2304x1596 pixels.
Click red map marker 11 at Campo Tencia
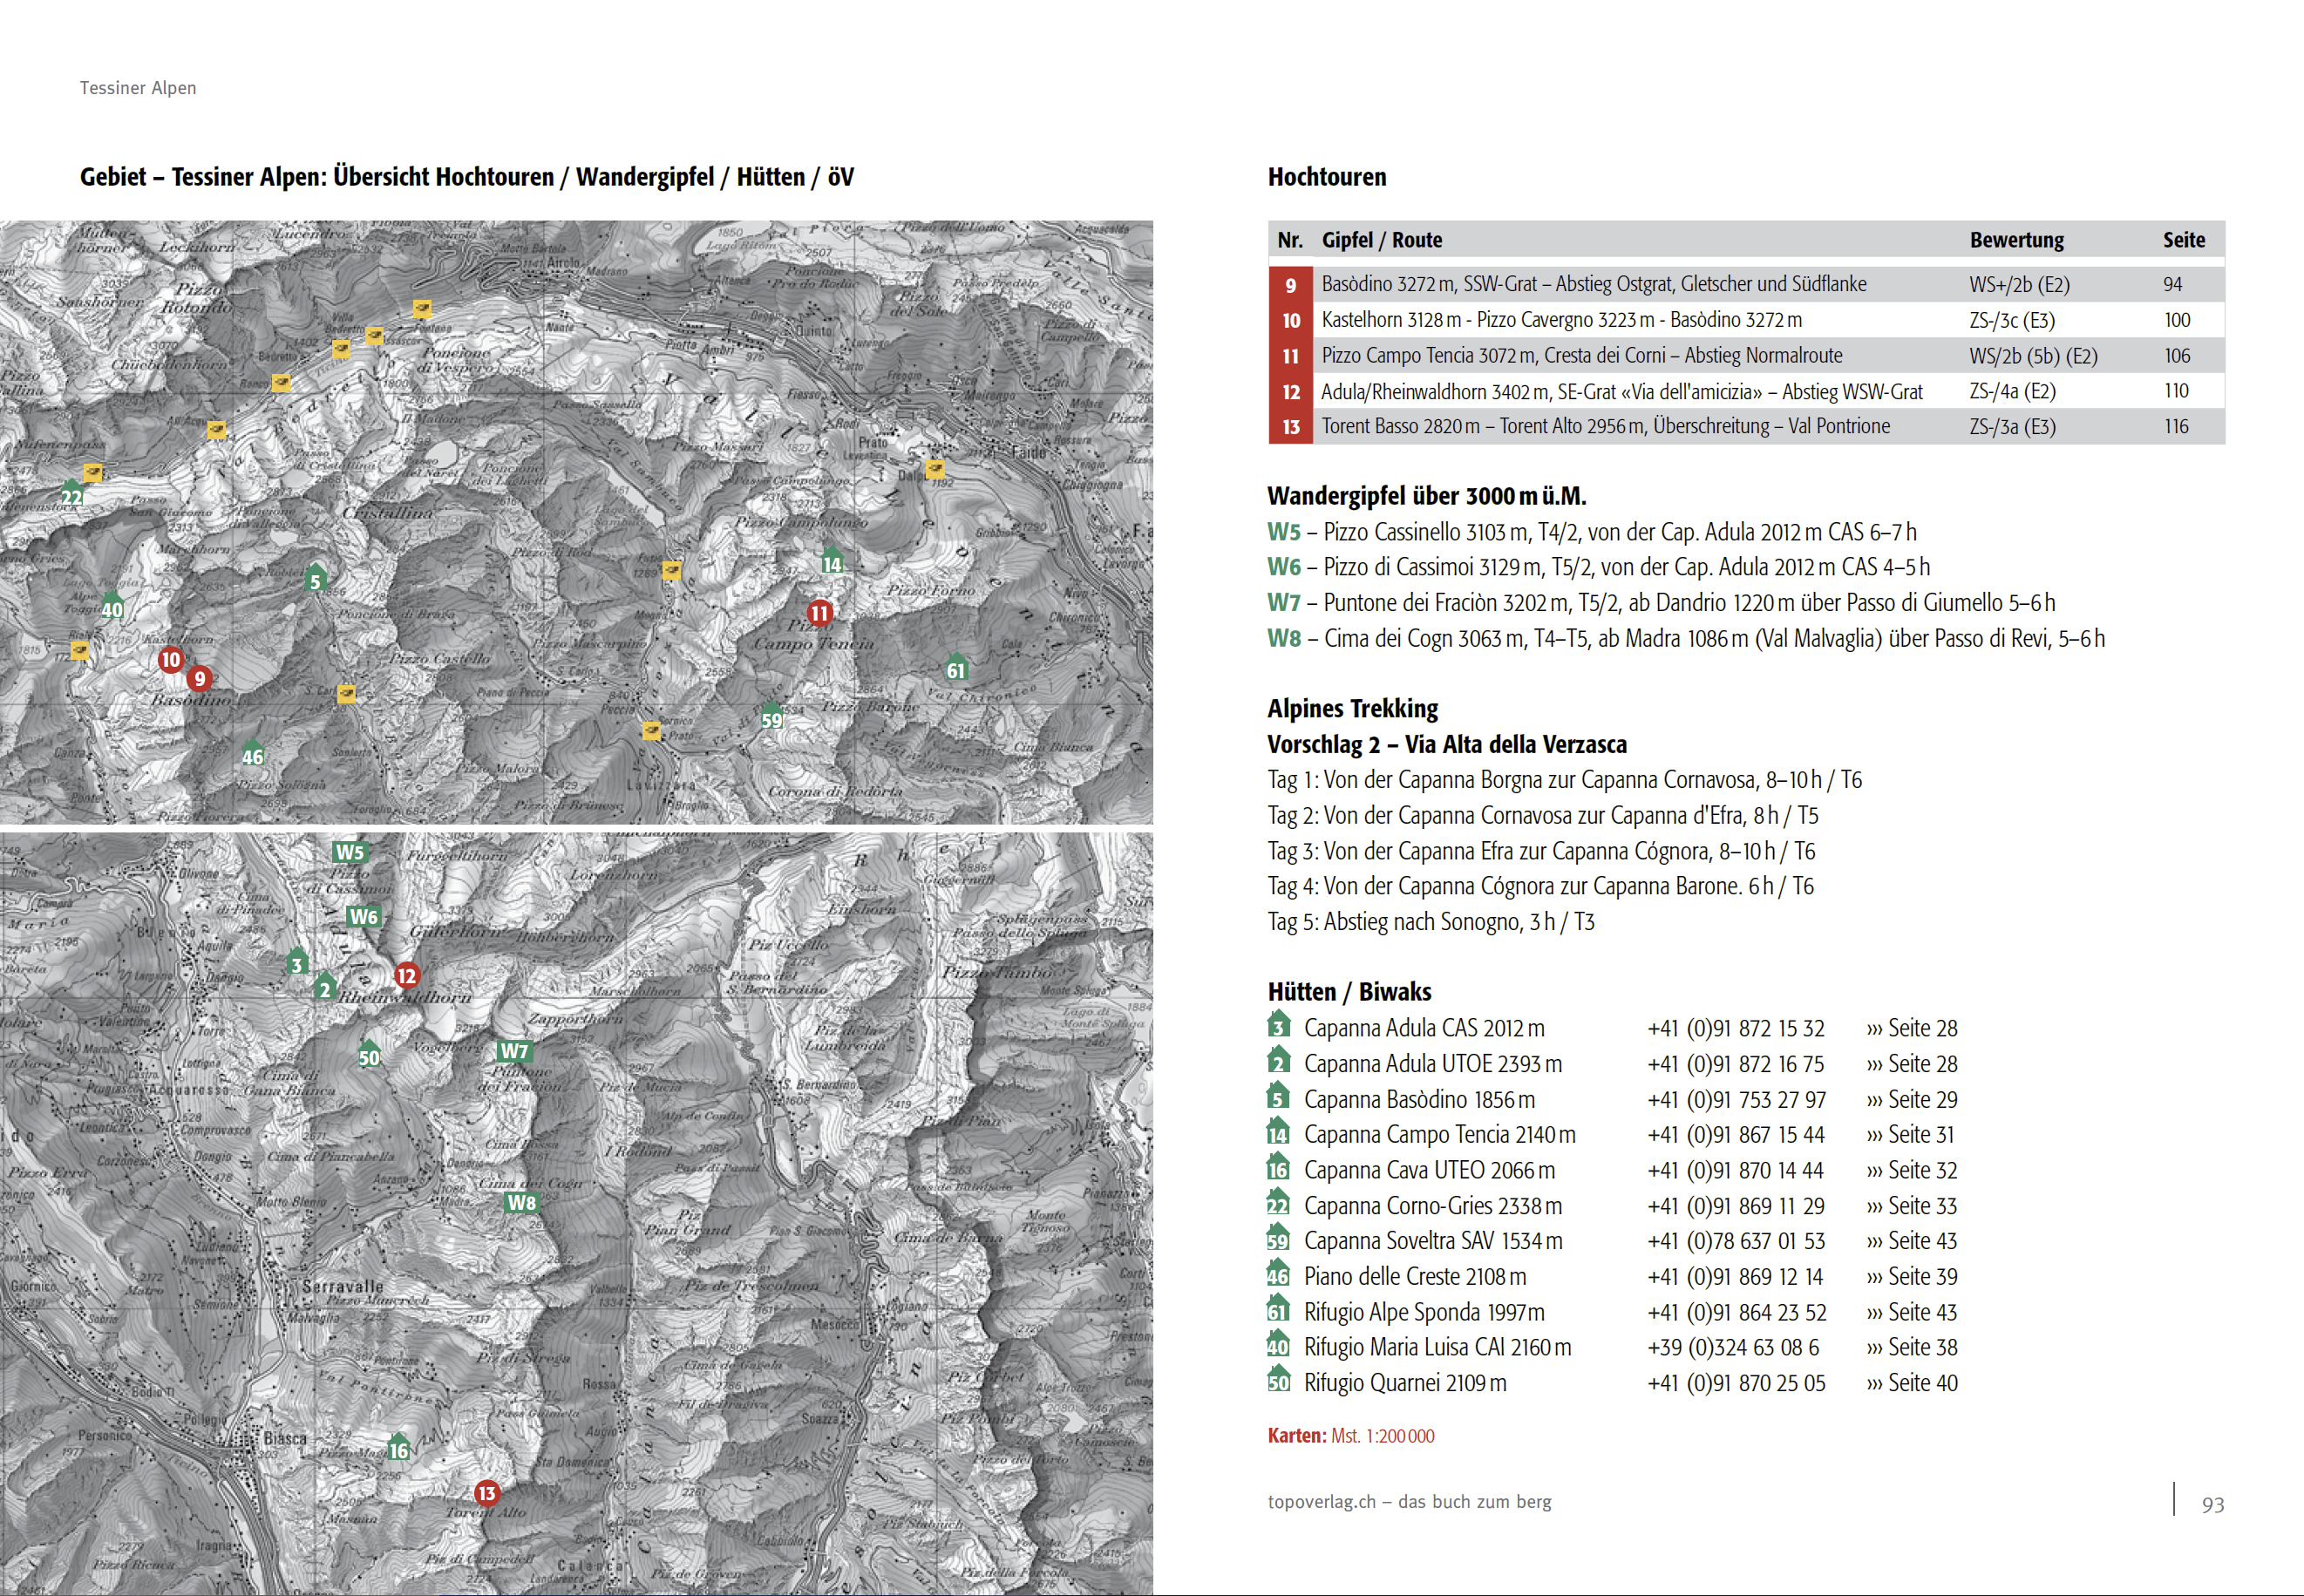tap(820, 613)
